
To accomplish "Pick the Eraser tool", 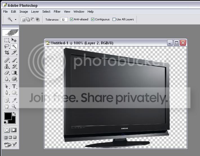I will (x=7, y=72).
